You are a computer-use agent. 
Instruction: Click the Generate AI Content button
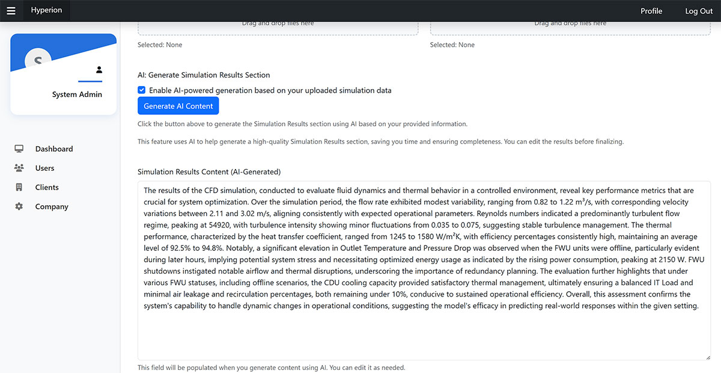[x=178, y=106]
